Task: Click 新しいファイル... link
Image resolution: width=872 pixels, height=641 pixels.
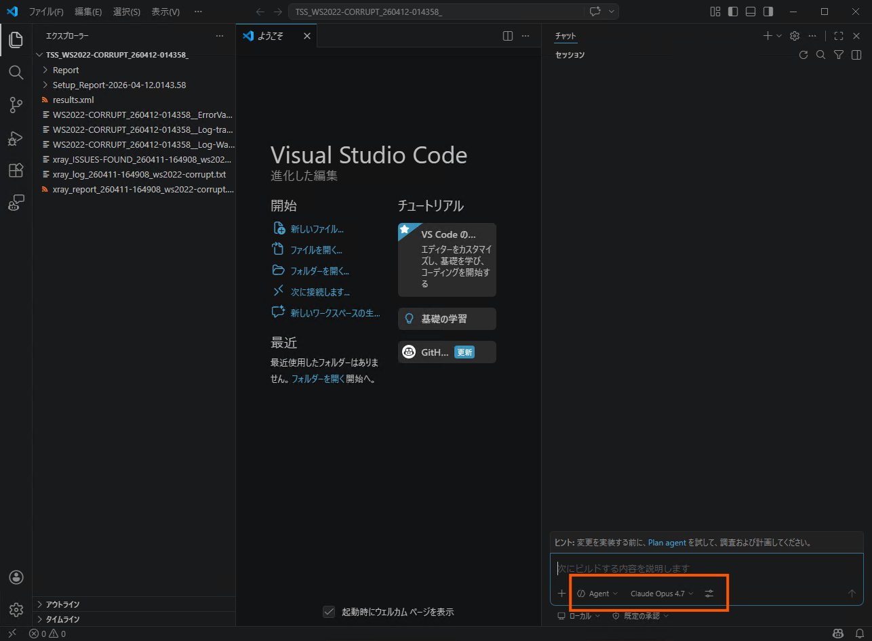Action: (x=308, y=229)
